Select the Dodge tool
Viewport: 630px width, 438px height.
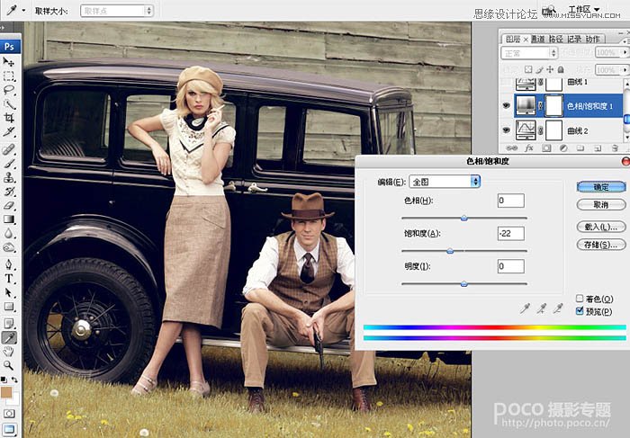click(x=8, y=247)
